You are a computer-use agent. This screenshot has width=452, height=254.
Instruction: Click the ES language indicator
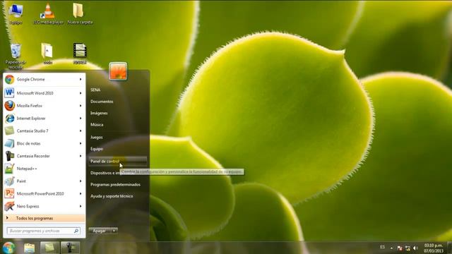point(382,247)
